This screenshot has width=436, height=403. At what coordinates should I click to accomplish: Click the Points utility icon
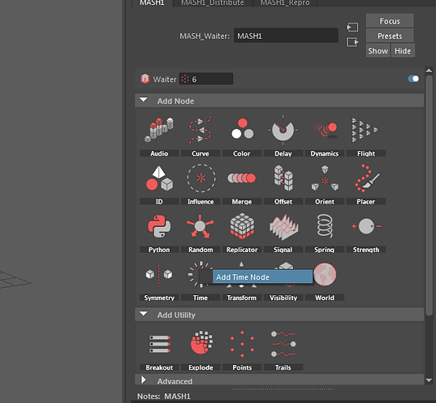tap(242, 344)
